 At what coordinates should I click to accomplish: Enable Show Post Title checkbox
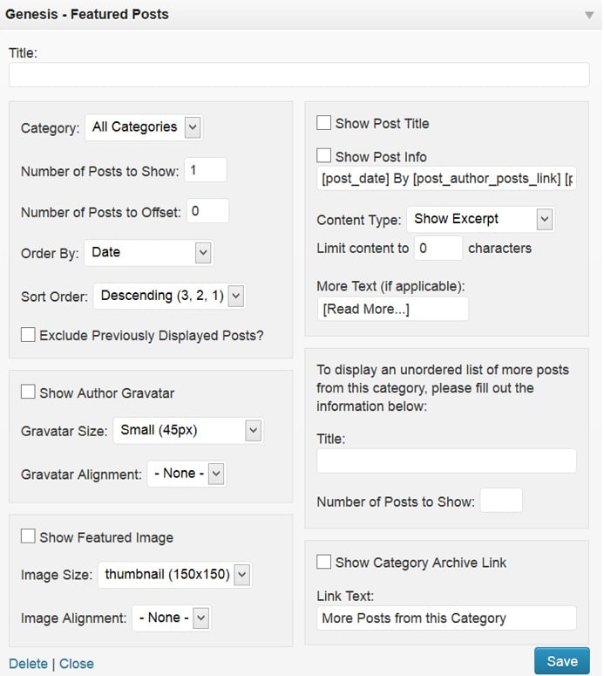(324, 122)
